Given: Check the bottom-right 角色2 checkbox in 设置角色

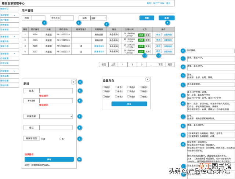Looking at the screenshot, I should point(141,96).
